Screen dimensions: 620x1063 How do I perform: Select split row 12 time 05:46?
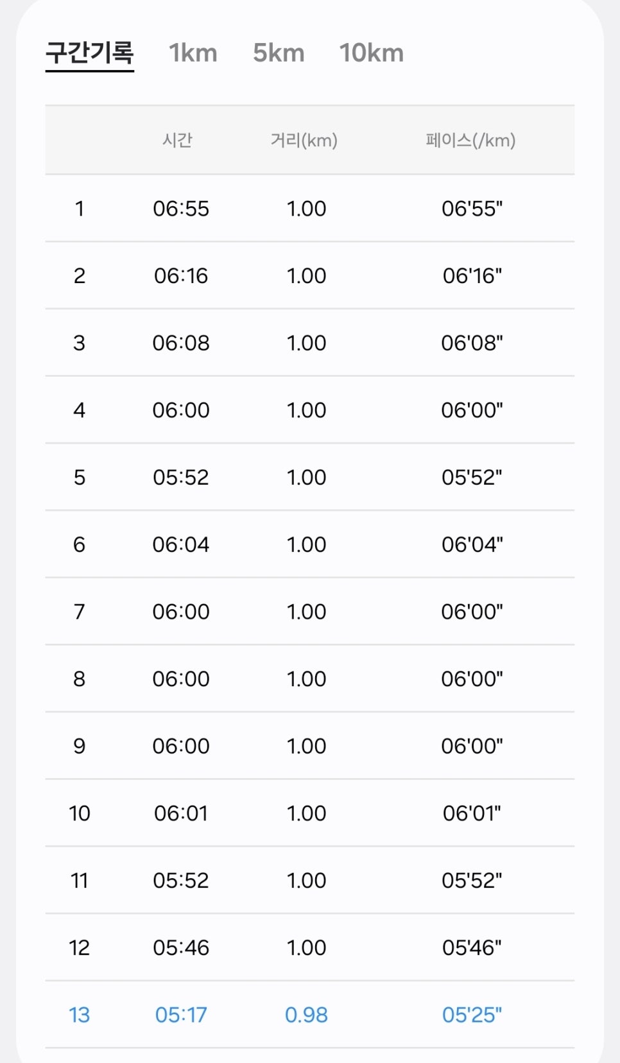coord(181,947)
